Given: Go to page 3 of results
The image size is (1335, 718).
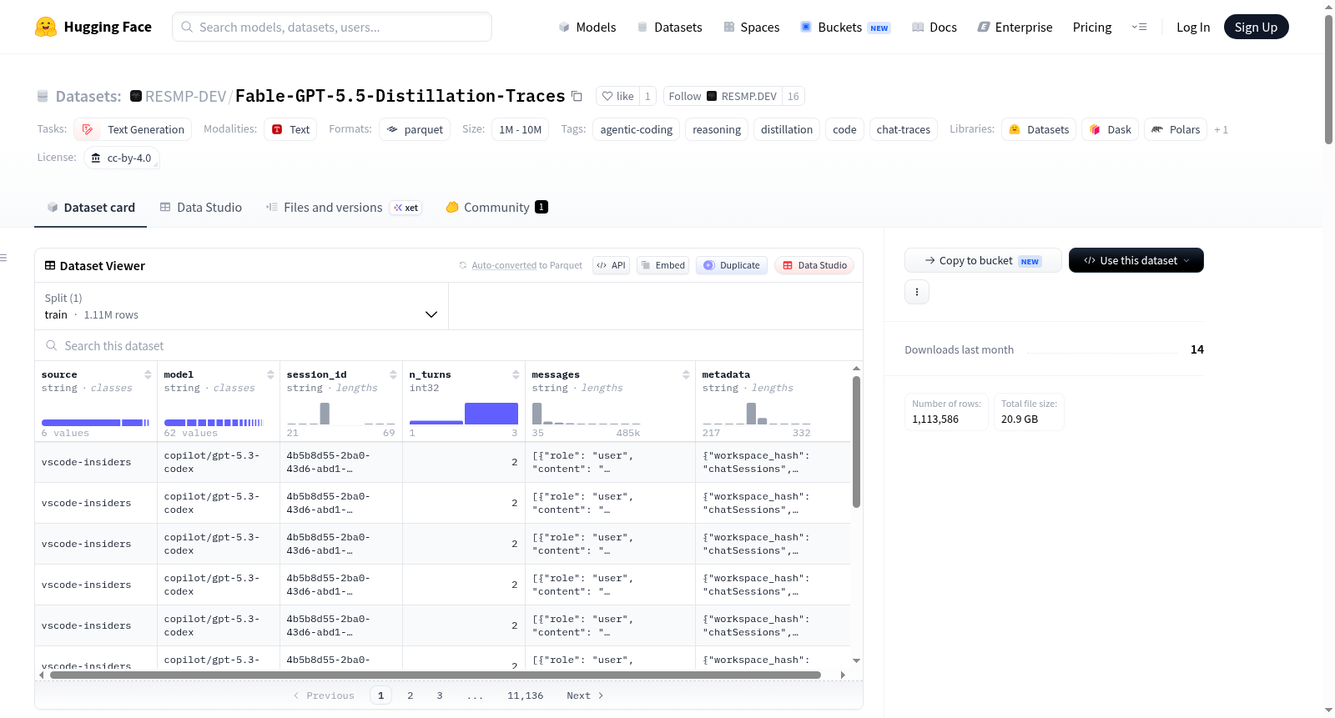Looking at the screenshot, I should pos(440,695).
